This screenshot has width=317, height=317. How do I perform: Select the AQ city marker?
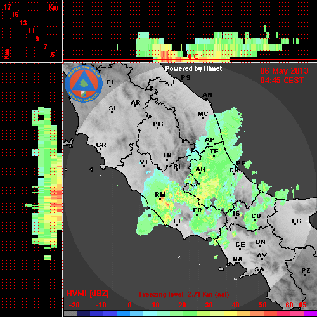tap(200, 170)
